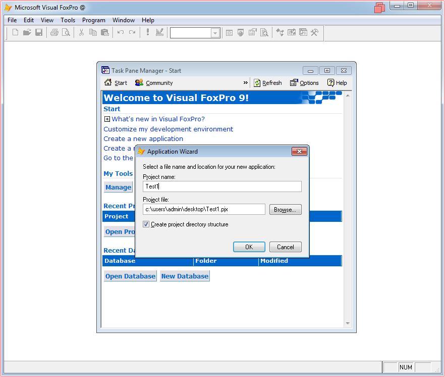Click the Database column header
Image resolution: width=445 pixels, height=377 pixels.
click(148, 261)
